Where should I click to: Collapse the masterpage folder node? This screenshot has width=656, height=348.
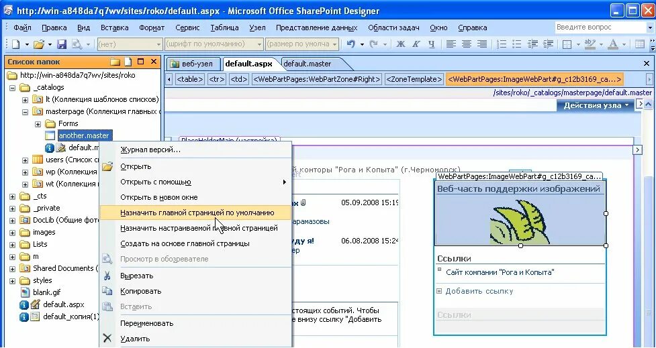tap(25, 112)
